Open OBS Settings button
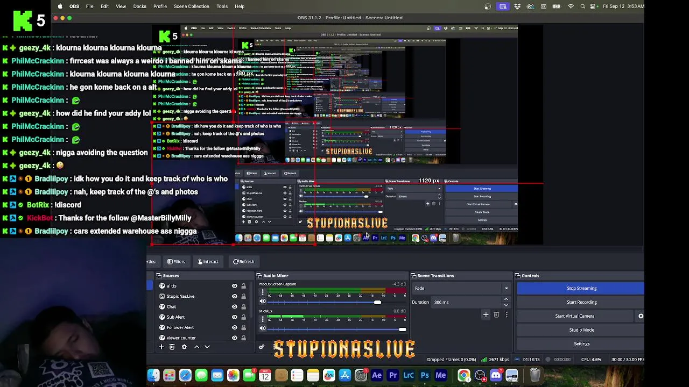Screen dimensions: 689x387 [581, 344]
